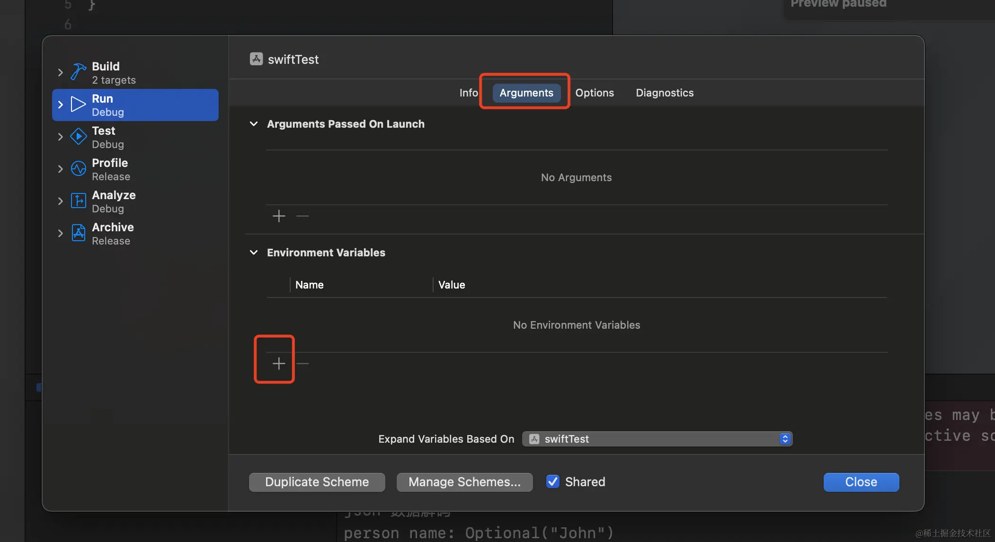Collapse Arguments Passed On Launch section
995x542 pixels.
(x=254, y=124)
